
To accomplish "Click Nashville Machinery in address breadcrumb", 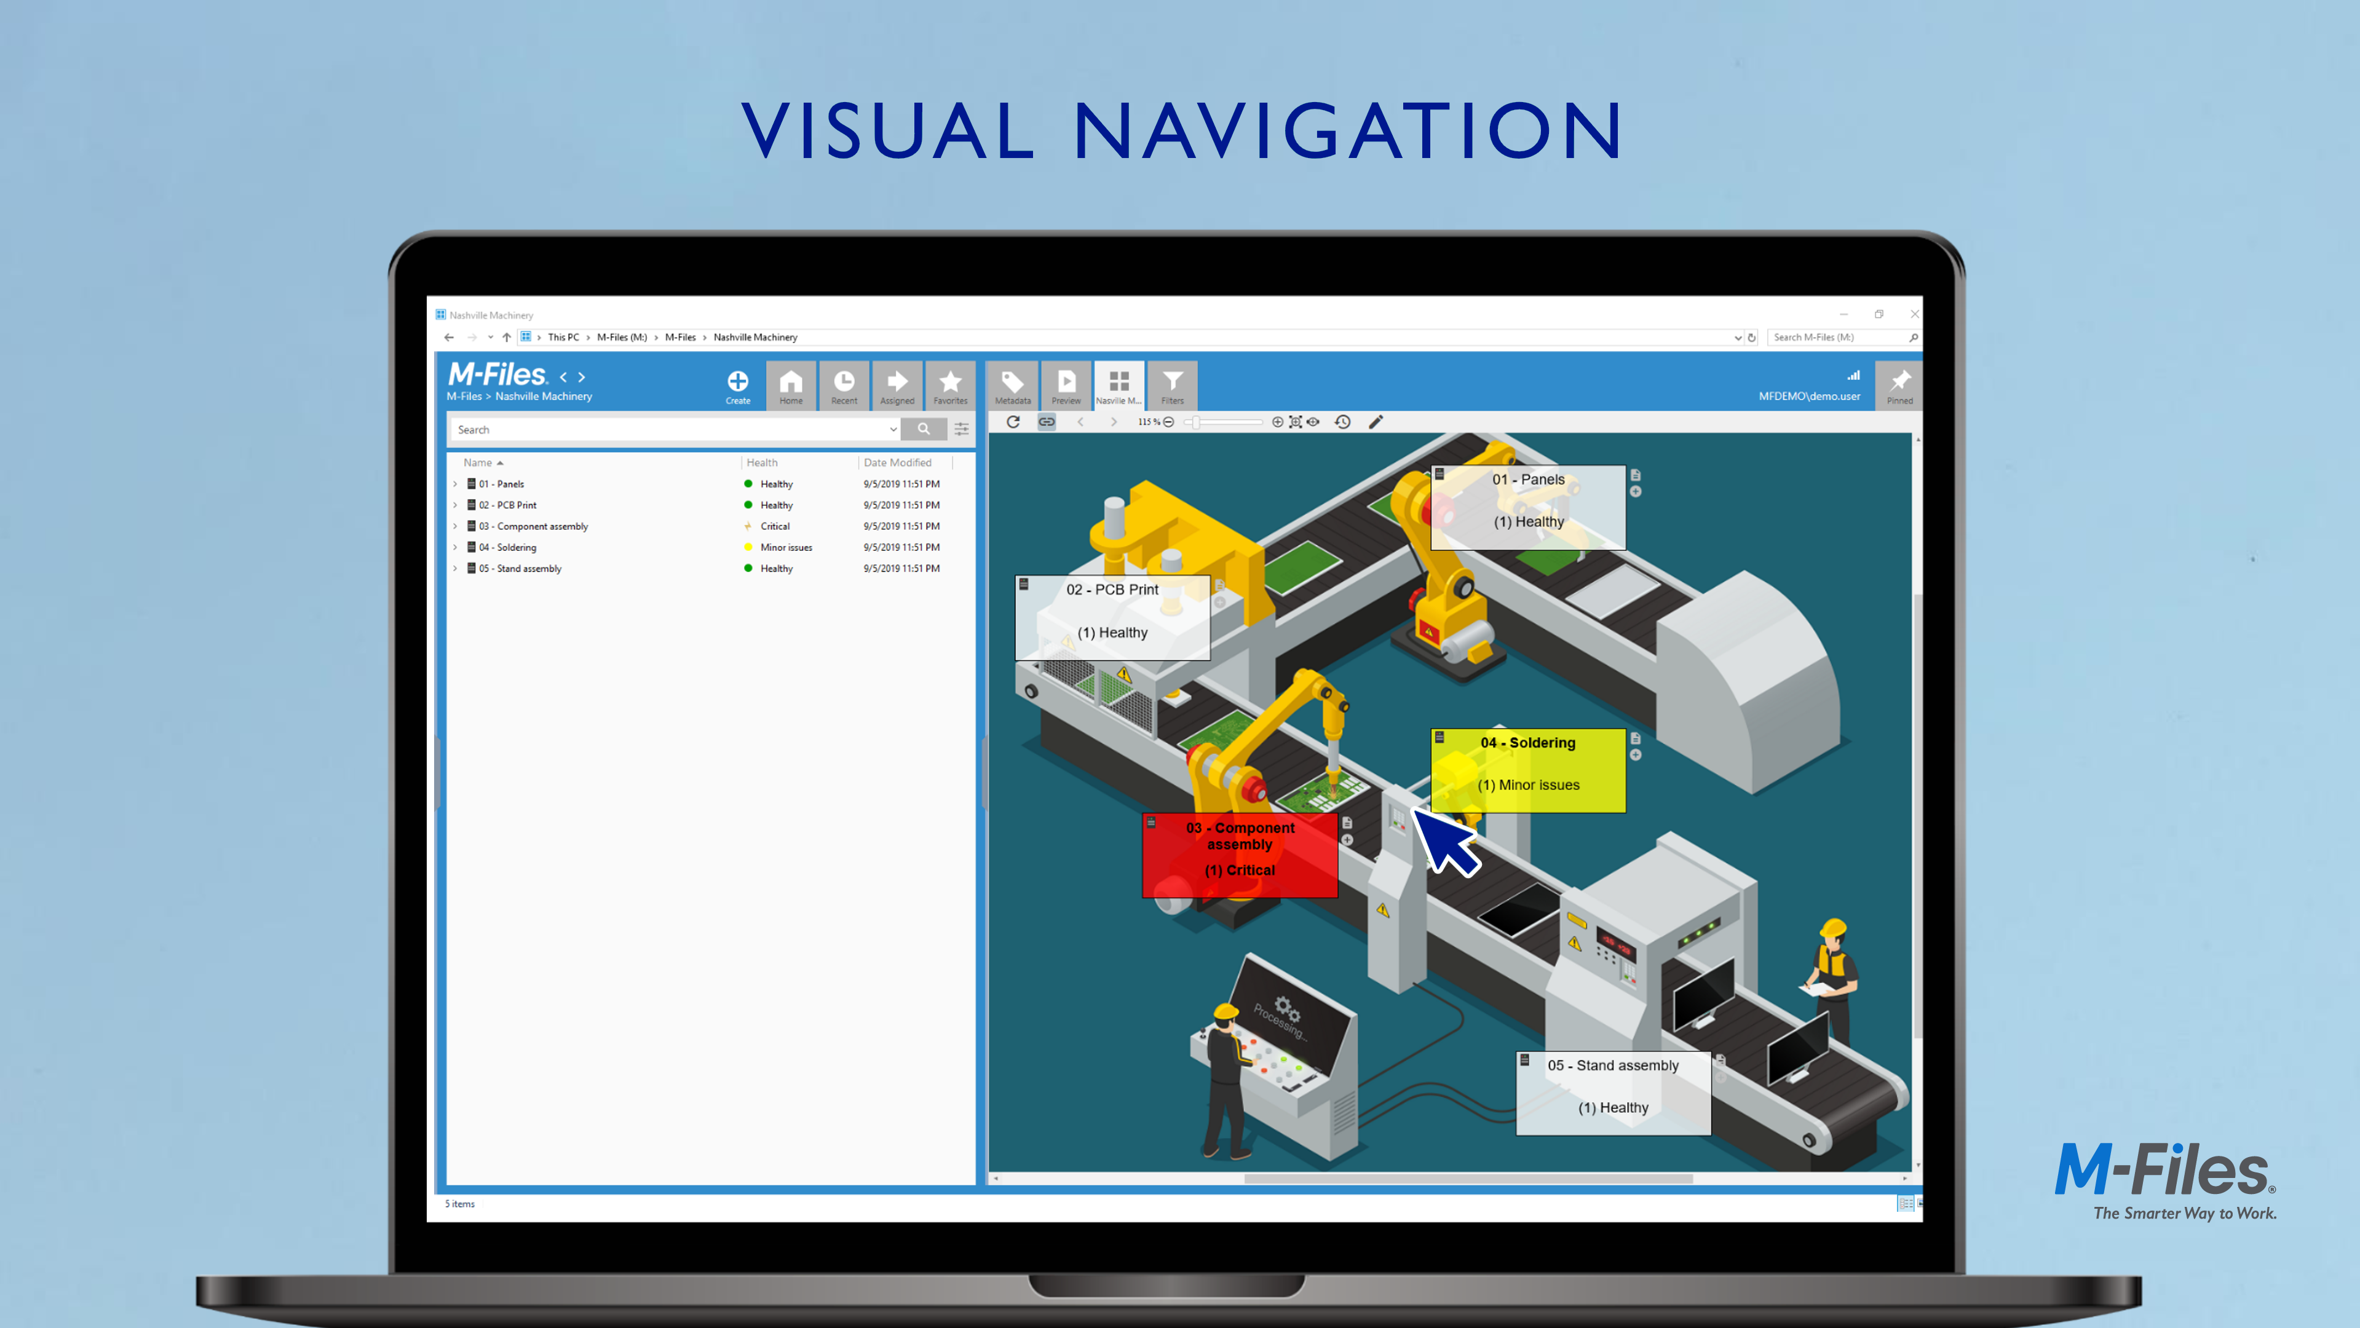I will click(x=755, y=337).
